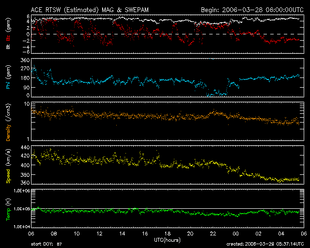Screen dimensions: 310x248
Task: Click the "12" hour label on the time axis
Action: (99, 234)
